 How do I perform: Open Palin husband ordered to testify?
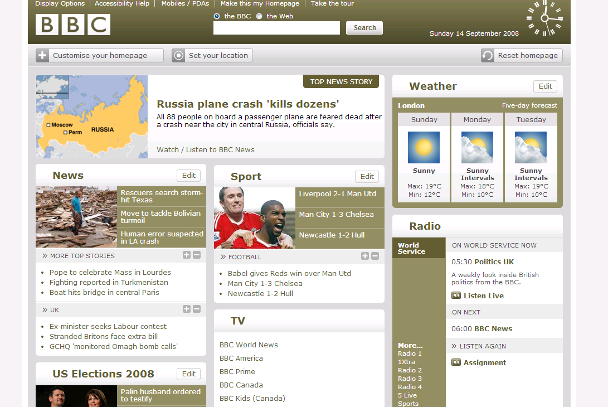click(x=160, y=395)
